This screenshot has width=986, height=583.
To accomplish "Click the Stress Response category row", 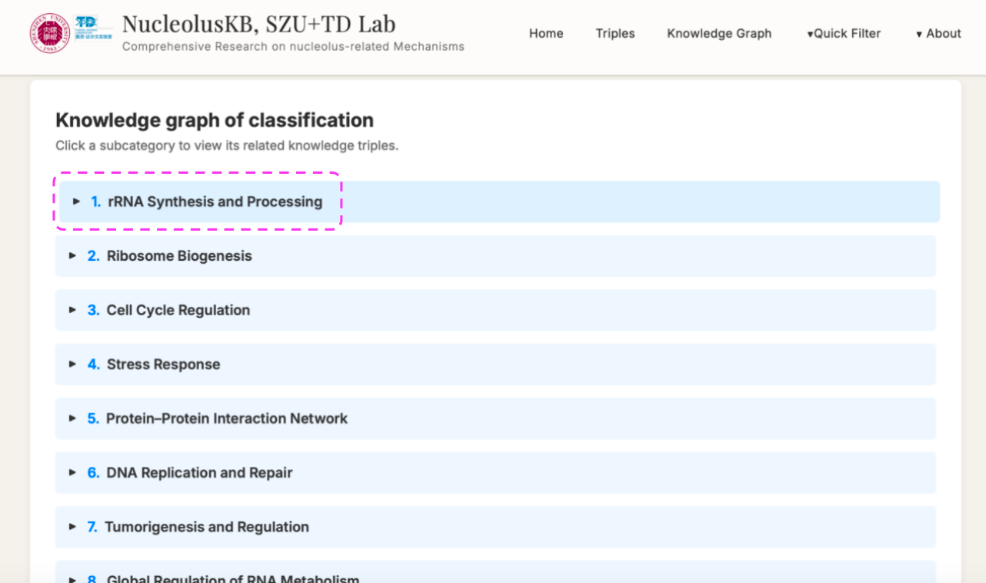I will tap(165, 364).
